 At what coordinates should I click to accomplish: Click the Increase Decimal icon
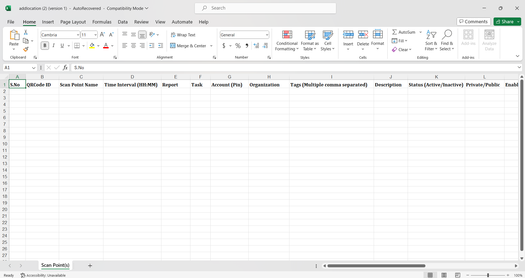[x=256, y=46]
